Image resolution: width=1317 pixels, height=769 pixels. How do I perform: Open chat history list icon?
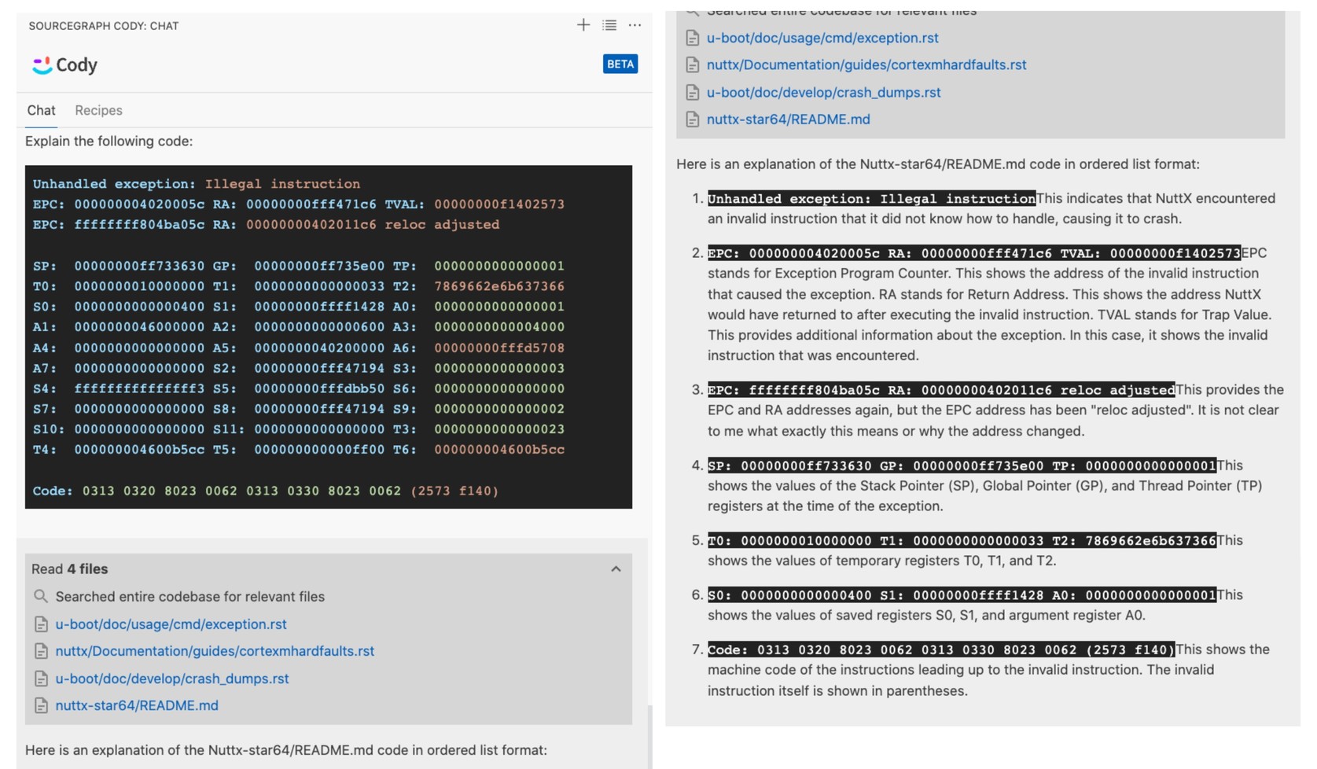pos(609,25)
